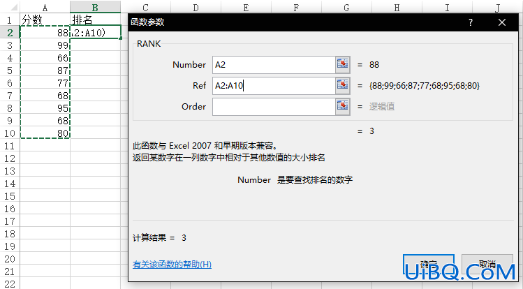The width and height of the screenshot is (523, 289).
Task: Click the Order label in dialog
Action: (193, 107)
